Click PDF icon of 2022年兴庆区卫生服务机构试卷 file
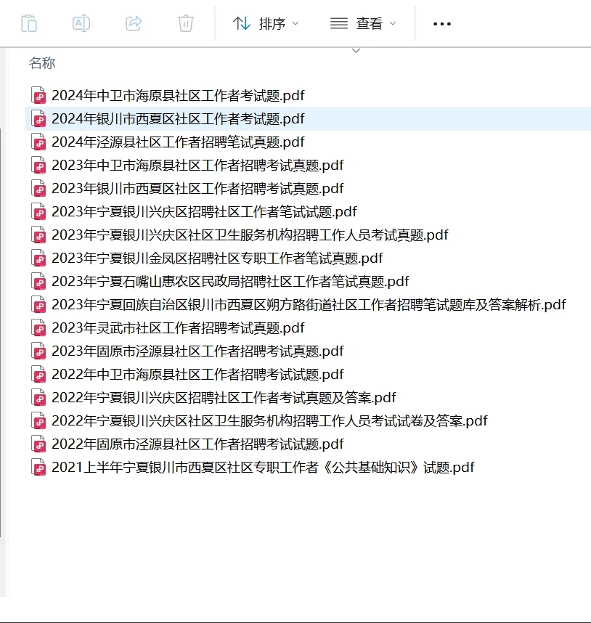 [38, 420]
